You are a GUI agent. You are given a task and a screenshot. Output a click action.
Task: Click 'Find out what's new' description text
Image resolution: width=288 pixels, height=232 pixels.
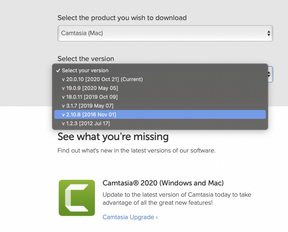(136, 150)
